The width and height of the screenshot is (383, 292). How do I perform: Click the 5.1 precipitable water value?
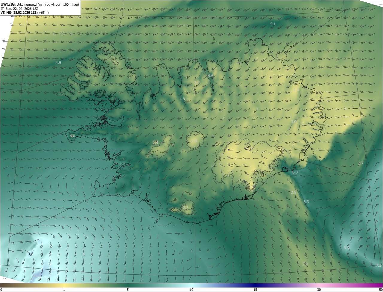point(273,24)
